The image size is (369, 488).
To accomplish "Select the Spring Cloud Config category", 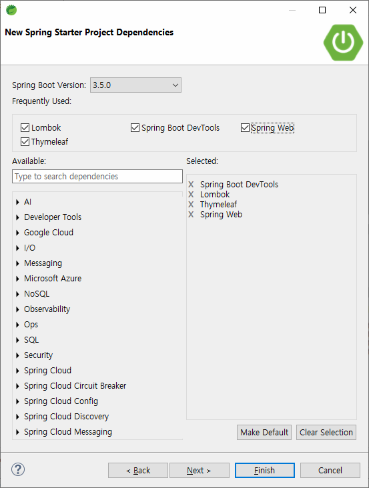I will [x=61, y=401].
